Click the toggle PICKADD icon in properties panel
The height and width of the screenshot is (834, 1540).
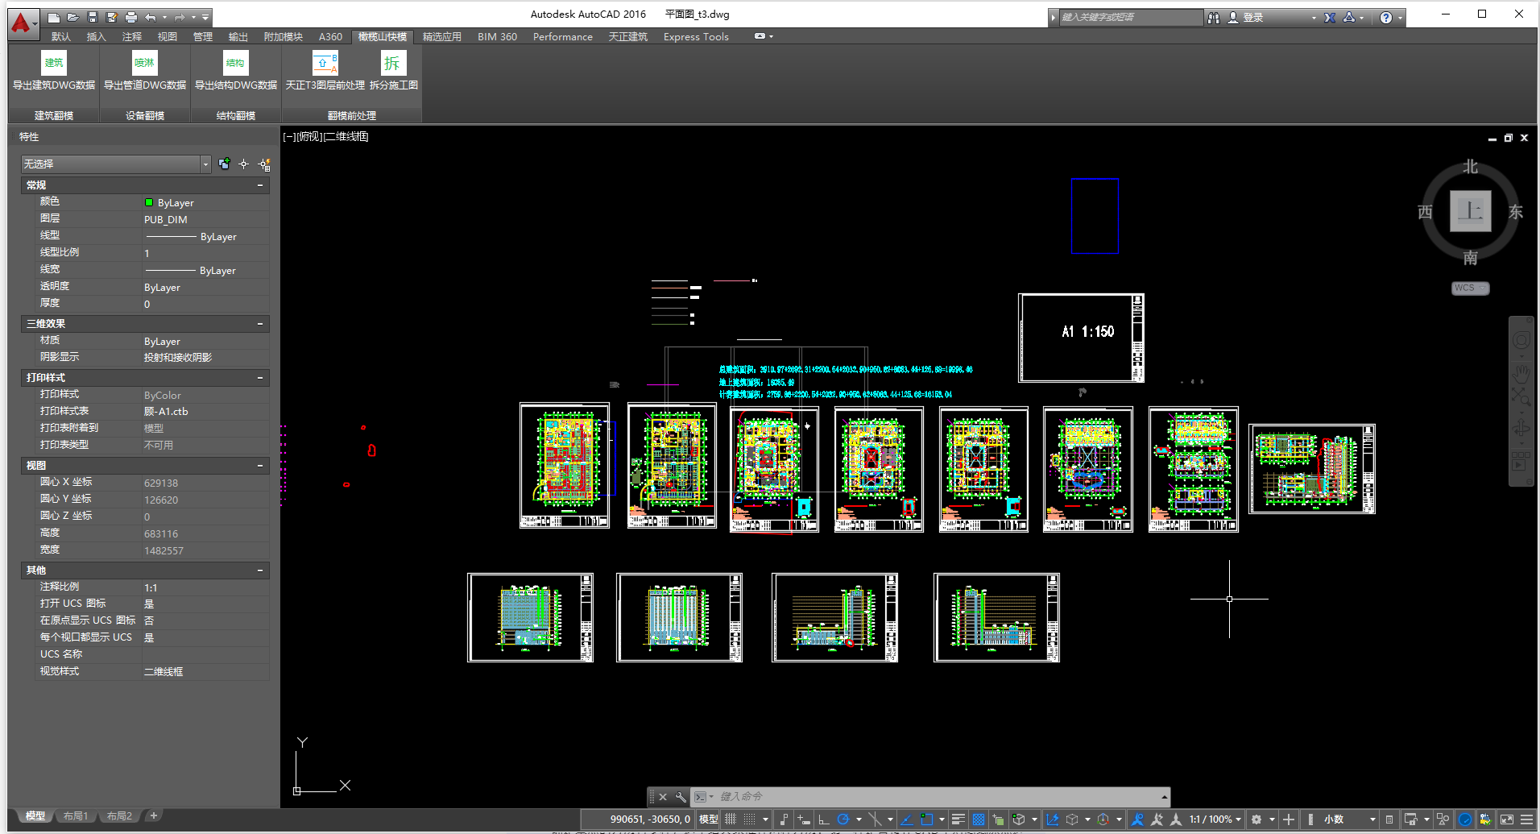224,164
